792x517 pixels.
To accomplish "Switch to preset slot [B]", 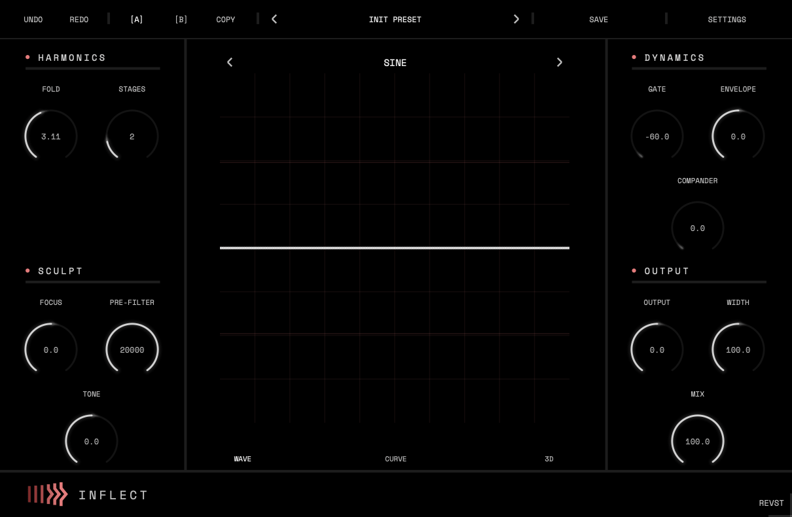I will pyautogui.click(x=181, y=20).
